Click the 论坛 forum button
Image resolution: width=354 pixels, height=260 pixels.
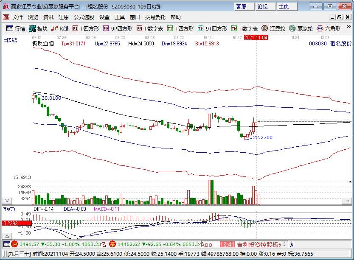[x=262, y=6]
